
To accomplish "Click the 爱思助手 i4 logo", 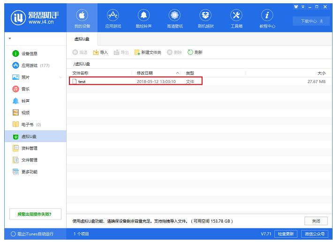I will [35, 18].
